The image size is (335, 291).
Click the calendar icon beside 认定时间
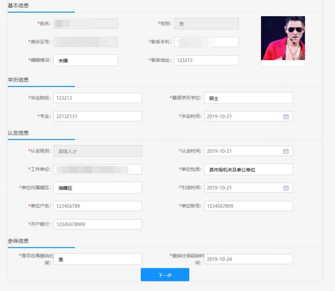pos(285,151)
